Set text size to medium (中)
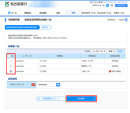The height and width of the screenshot is (113, 130). point(107,5)
